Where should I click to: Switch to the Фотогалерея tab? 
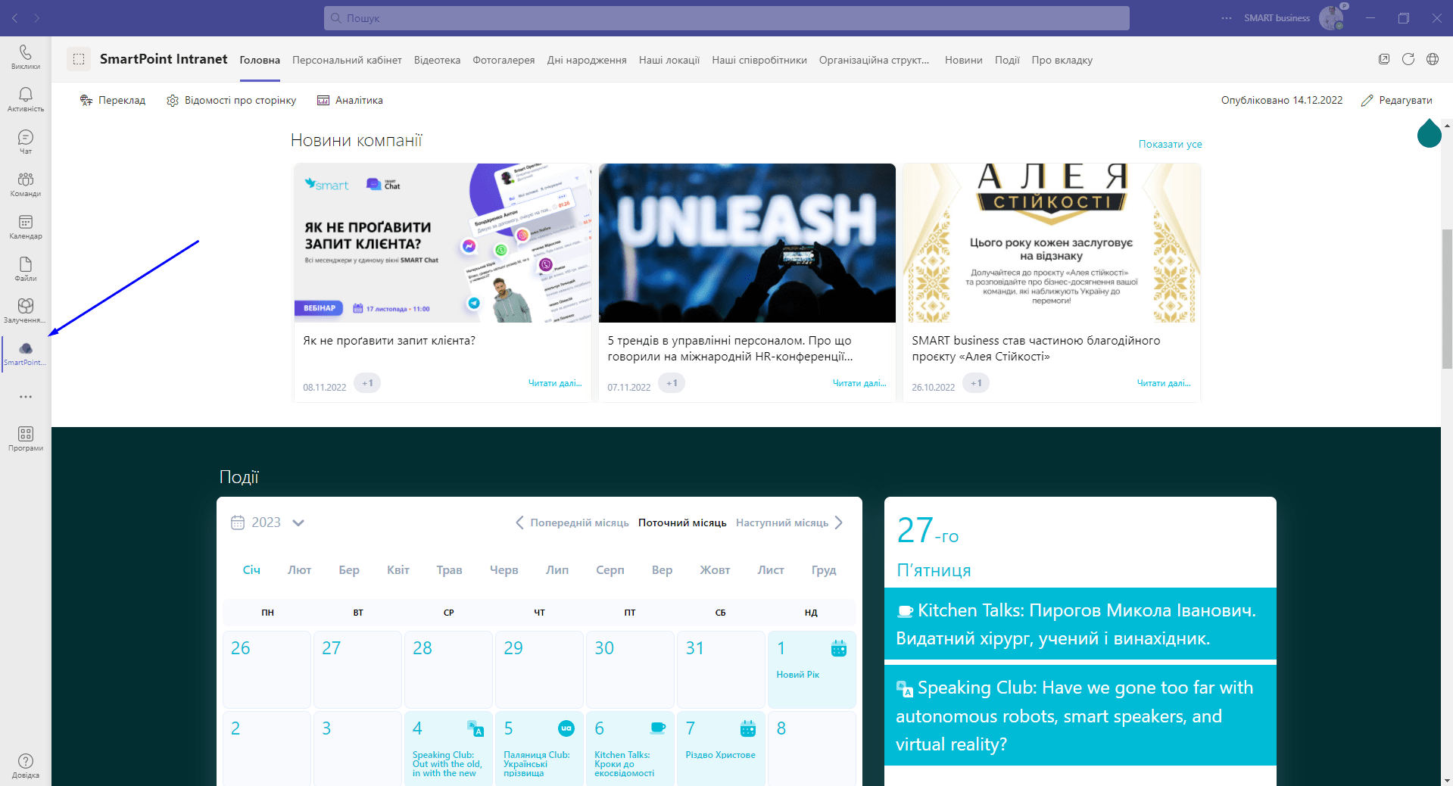click(x=504, y=61)
